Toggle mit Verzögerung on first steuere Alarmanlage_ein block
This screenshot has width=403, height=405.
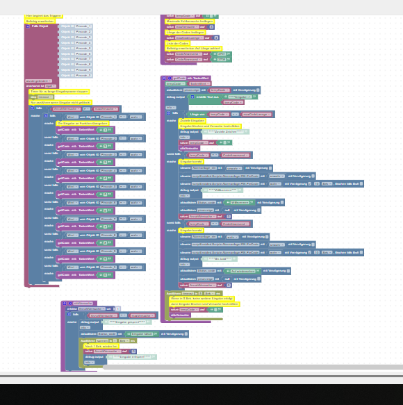pos(270,168)
